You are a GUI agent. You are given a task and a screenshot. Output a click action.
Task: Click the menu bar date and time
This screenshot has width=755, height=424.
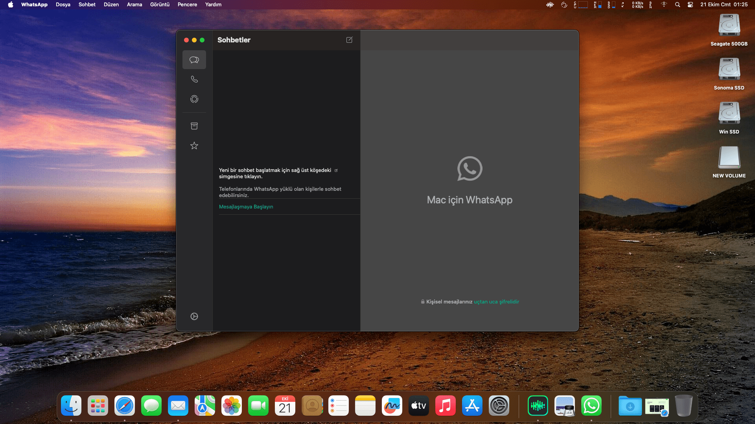[724, 5]
